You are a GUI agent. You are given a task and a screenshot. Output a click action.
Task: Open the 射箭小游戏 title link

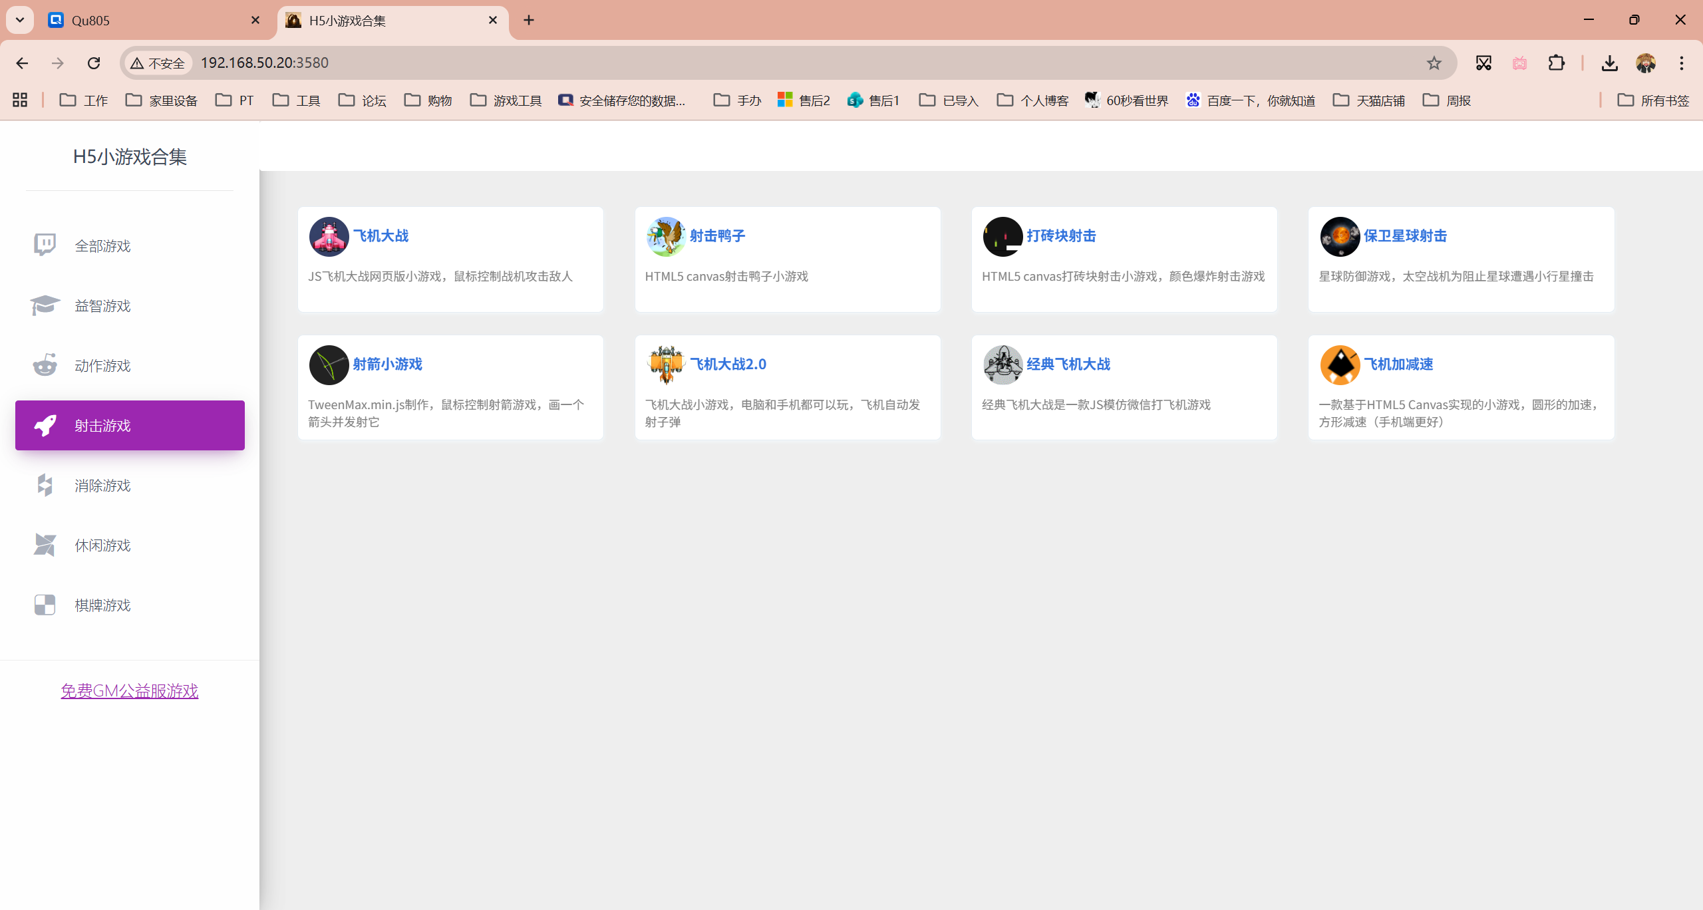click(x=388, y=364)
